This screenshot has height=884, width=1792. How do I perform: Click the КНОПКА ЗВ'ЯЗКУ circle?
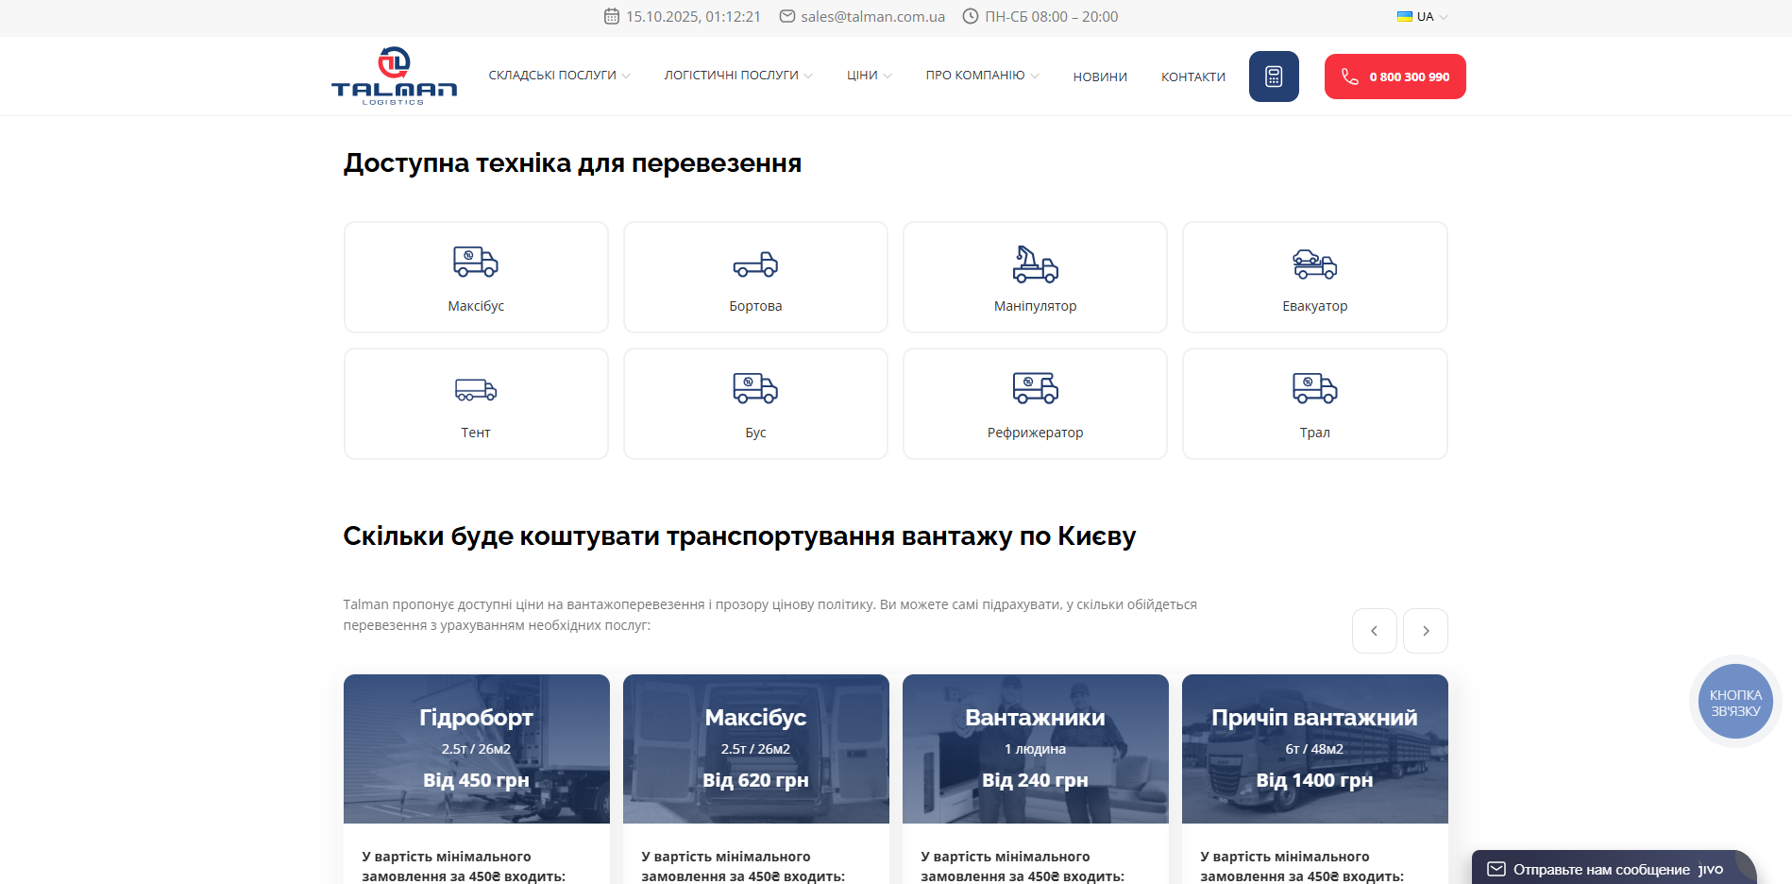coord(1734,701)
